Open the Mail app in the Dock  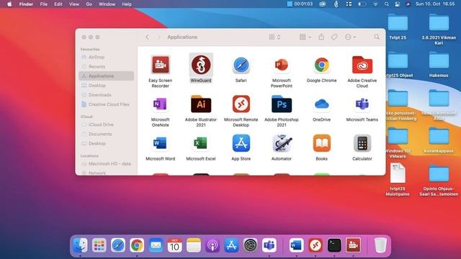click(156, 245)
